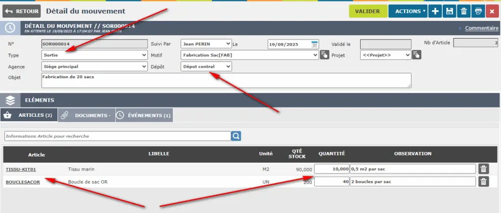Click the picker icon next to Projet

pos(417,55)
